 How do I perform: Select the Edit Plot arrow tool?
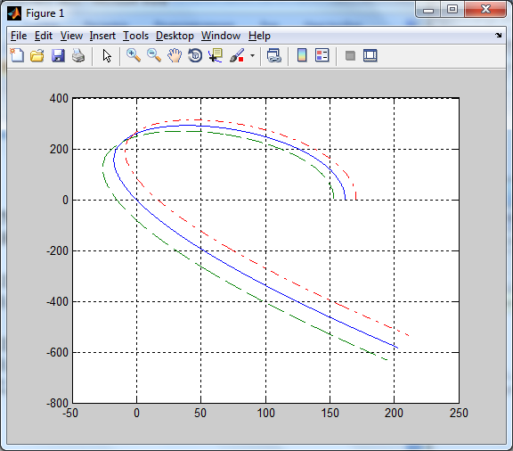tap(107, 55)
